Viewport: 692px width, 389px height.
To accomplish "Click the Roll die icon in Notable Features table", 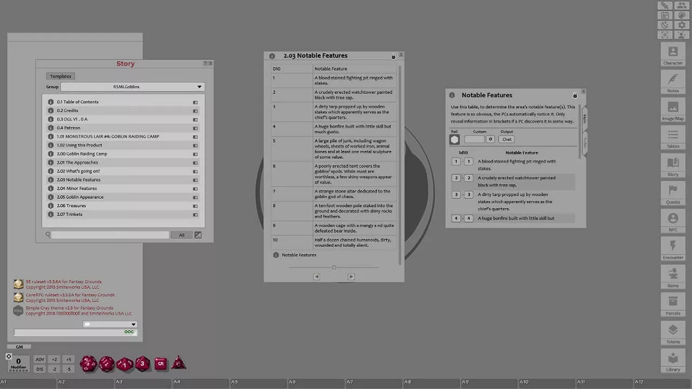I will [x=455, y=139].
